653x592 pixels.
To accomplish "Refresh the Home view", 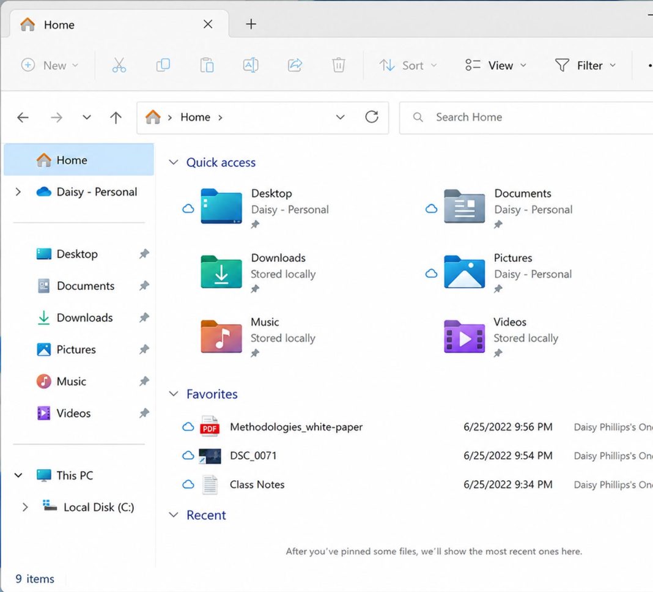I will pyautogui.click(x=372, y=117).
